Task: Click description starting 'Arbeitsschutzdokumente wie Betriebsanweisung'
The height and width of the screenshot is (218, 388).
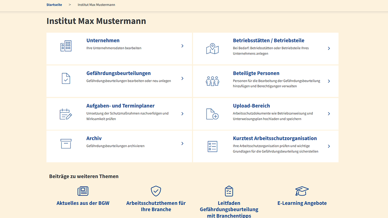Action: tap(273, 116)
